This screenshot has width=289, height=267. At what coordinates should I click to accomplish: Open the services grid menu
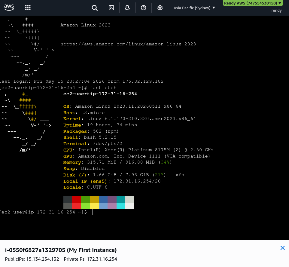(x=28, y=8)
